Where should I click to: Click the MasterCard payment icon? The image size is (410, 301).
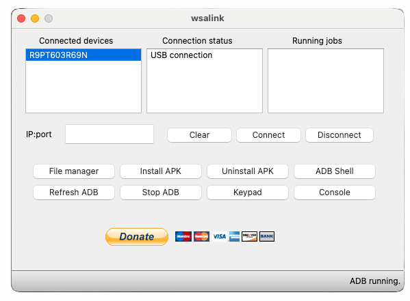pos(201,236)
